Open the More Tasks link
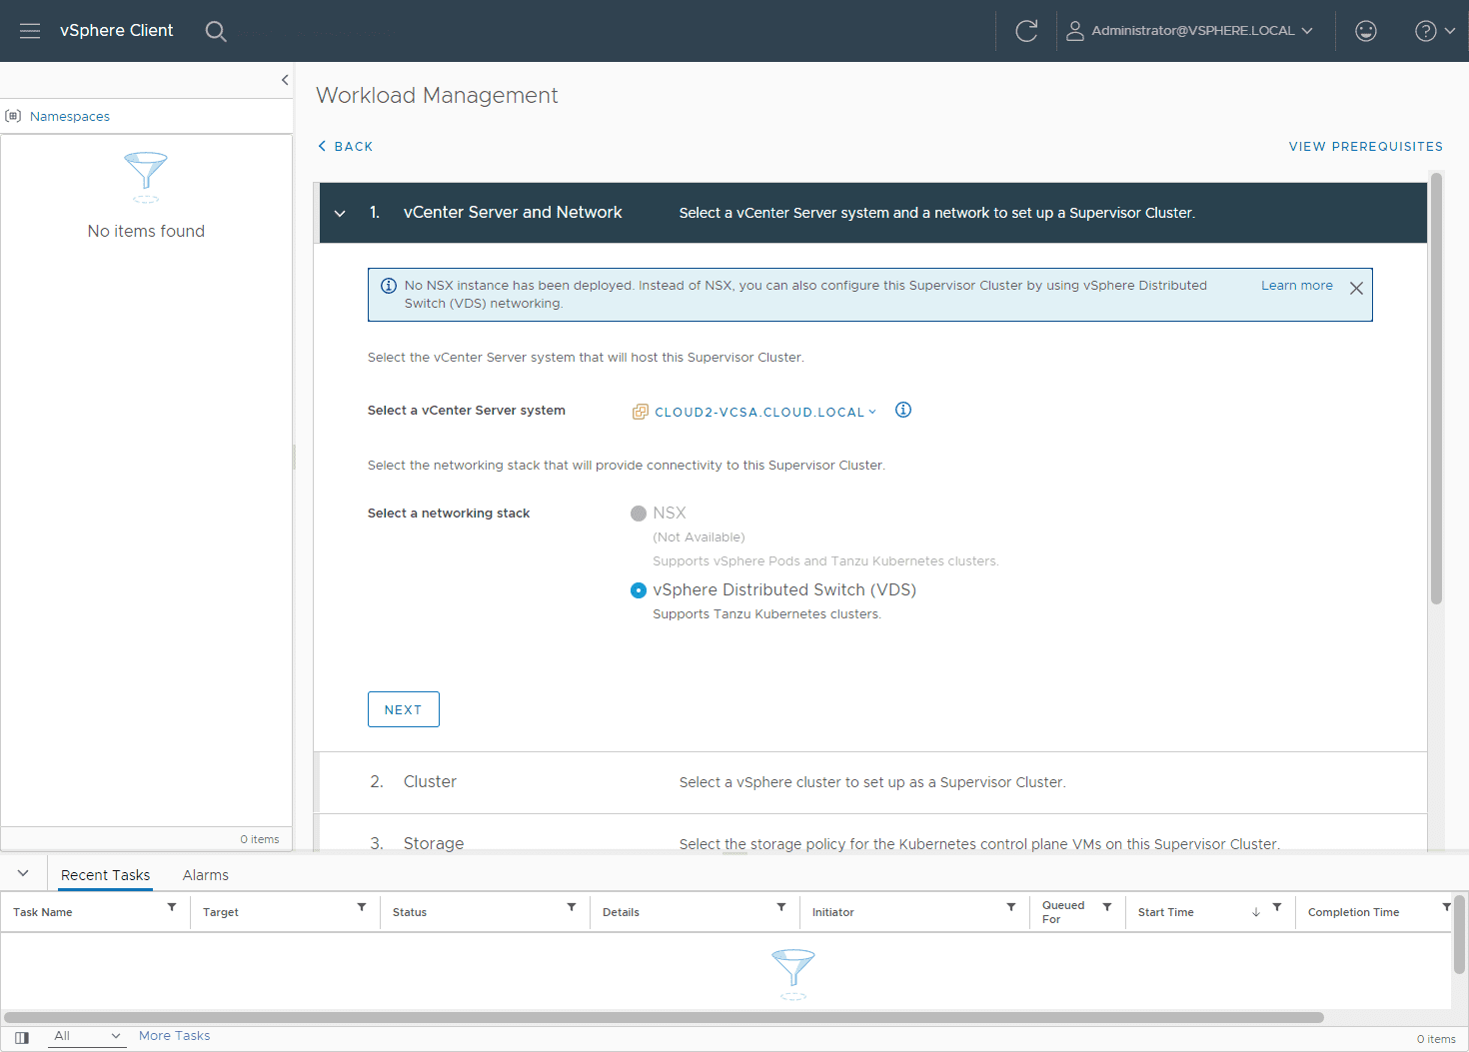The height and width of the screenshot is (1052, 1469). pyautogui.click(x=175, y=1036)
